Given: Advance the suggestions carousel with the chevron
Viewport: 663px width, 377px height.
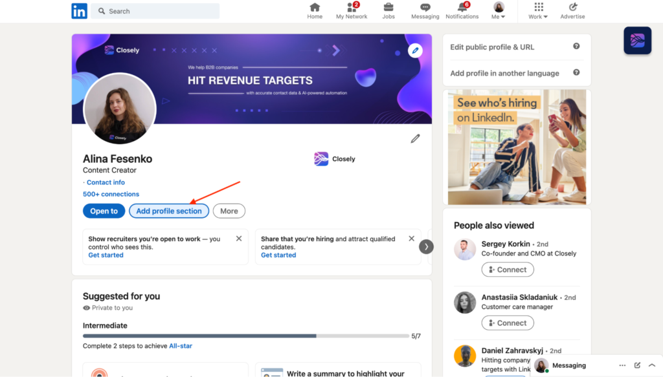Looking at the screenshot, I should (426, 246).
